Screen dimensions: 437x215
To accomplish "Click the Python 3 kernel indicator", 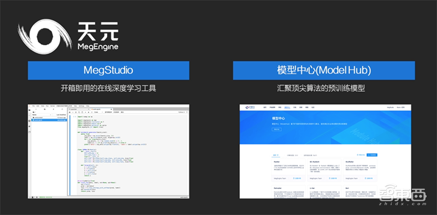I will pyautogui.click(x=181, y=112).
